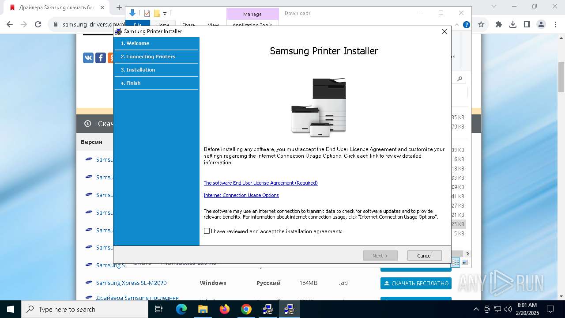Click the New Folder icon in Explorer toolbar

coord(156,13)
